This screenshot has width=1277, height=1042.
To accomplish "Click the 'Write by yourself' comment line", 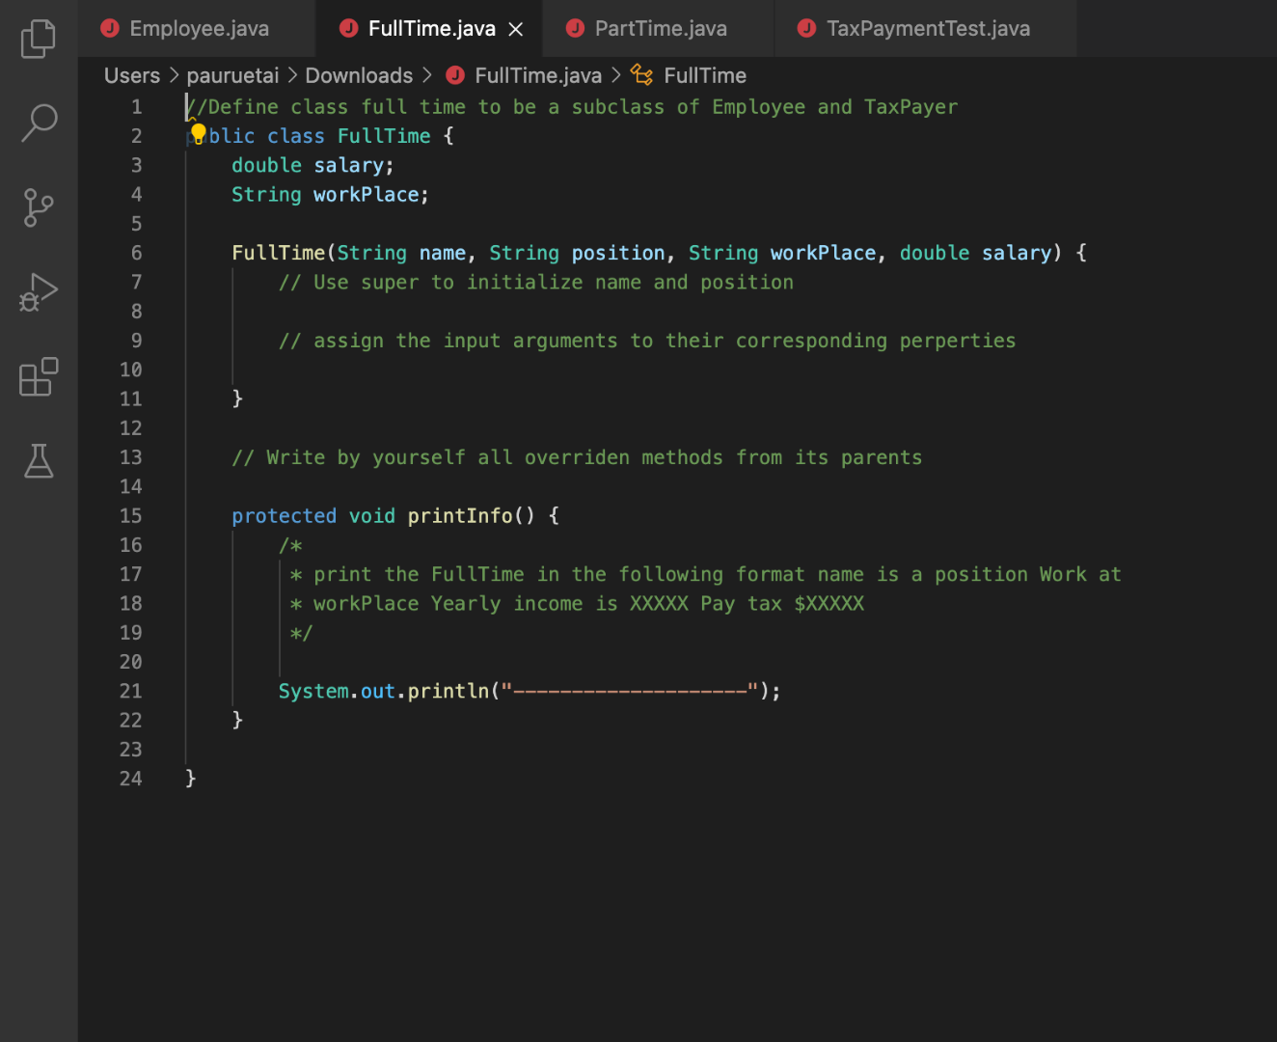I will point(577,457).
